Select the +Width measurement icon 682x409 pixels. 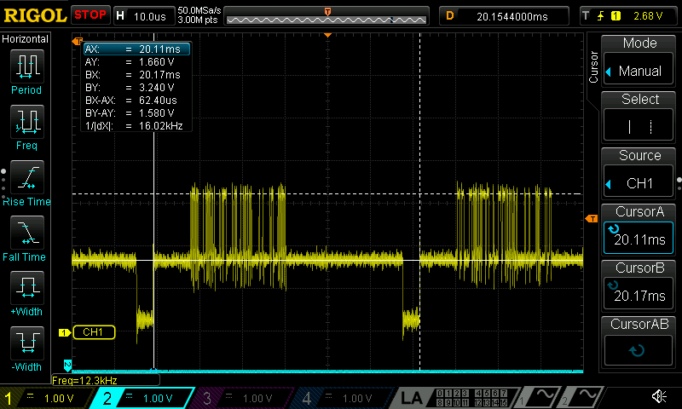[x=26, y=293]
